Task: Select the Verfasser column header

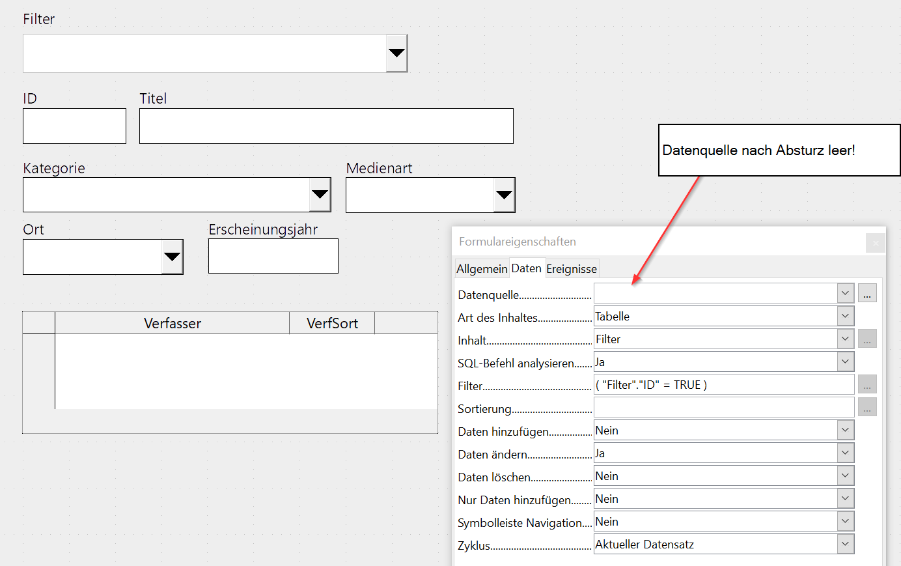Action: click(172, 323)
